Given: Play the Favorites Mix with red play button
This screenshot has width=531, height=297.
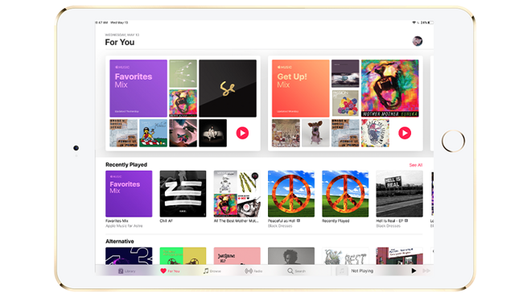Looking at the screenshot, I should point(242,133).
